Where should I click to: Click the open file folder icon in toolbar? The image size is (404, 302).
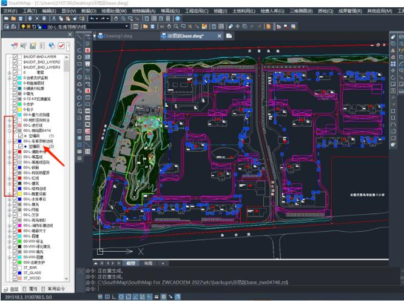[12, 19]
